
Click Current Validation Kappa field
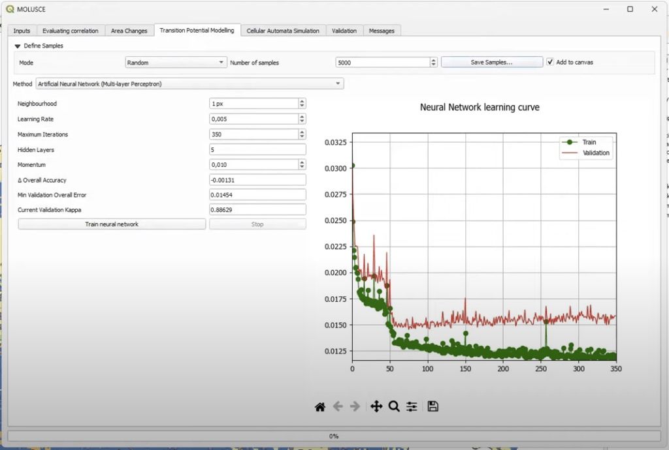[257, 209]
